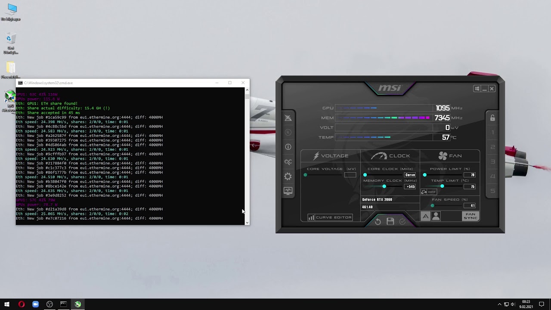
Task: Click the memory clock slider handle
Action: pos(384,186)
